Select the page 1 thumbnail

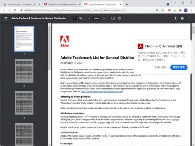tap(24, 39)
